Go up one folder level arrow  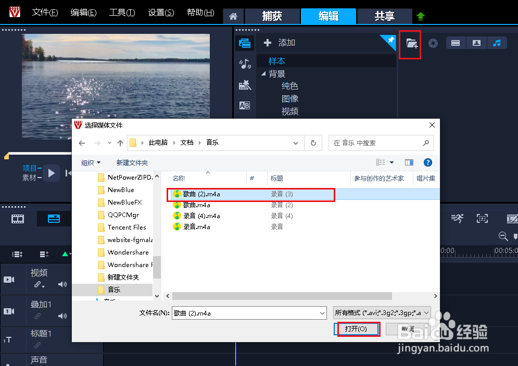[120, 143]
